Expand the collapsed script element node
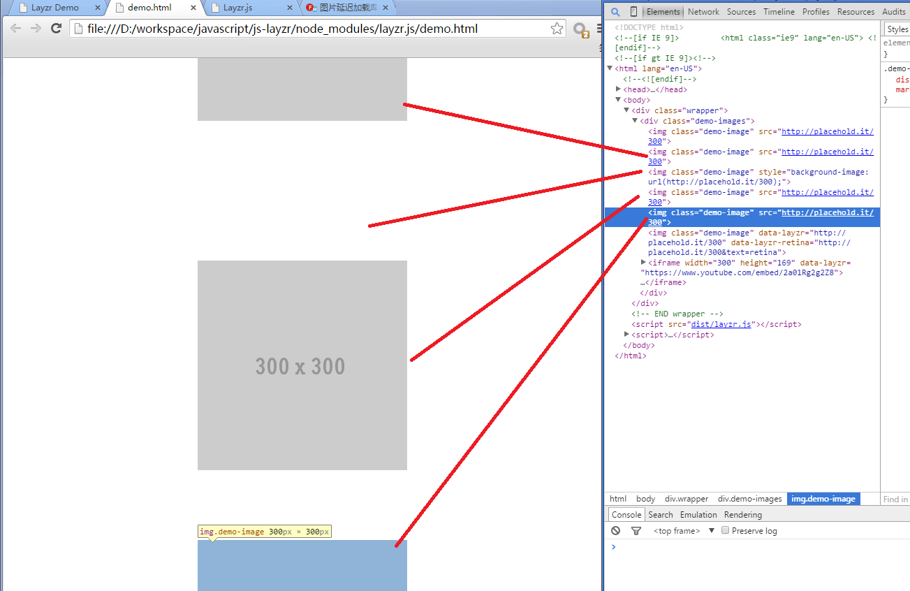 coord(626,335)
